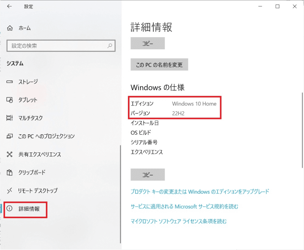This screenshot has height=250, width=304.
Task: Open Microsoft サービス規約を読む link
Action: pyautogui.click(x=184, y=206)
